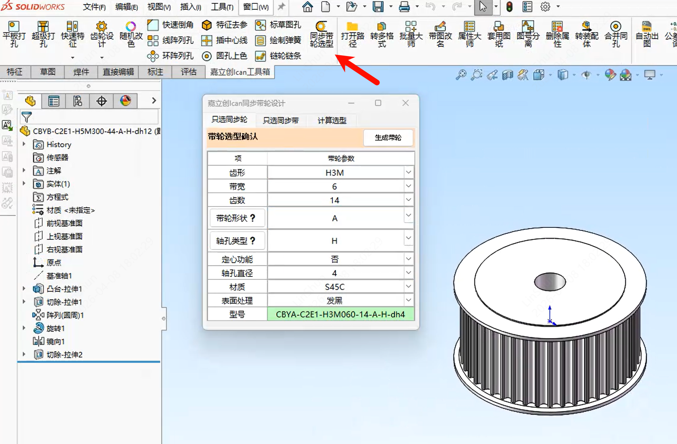Click the 环阵列孔 circular hole pattern icon
Image resolution: width=677 pixels, height=444 pixels.
coord(170,56)
